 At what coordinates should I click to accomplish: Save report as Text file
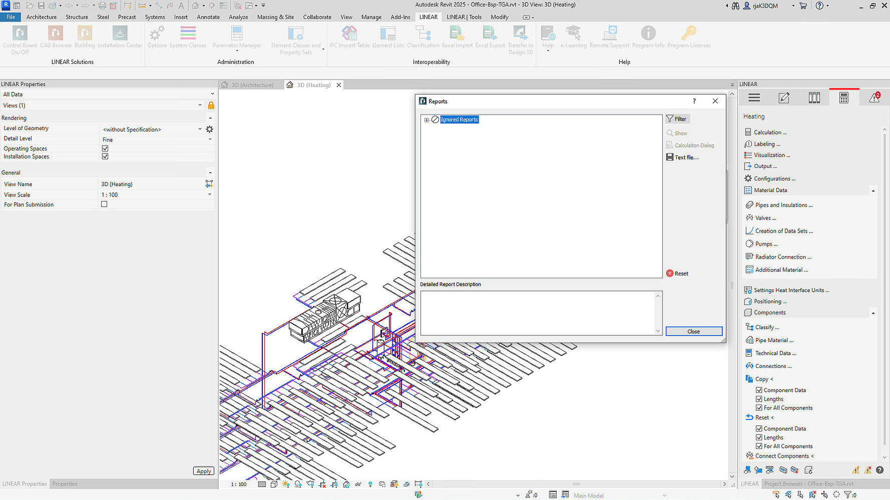[682, 157]
